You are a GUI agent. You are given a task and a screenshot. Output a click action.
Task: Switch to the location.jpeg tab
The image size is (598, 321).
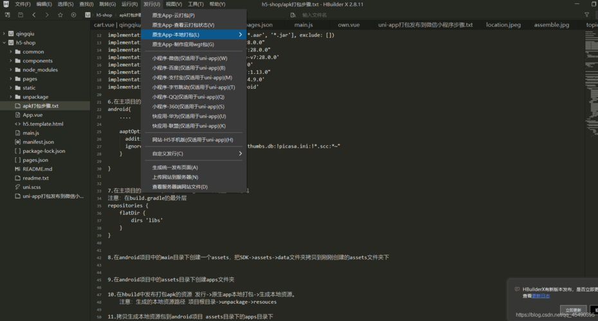pyautogui.click(x=503, y=25)
